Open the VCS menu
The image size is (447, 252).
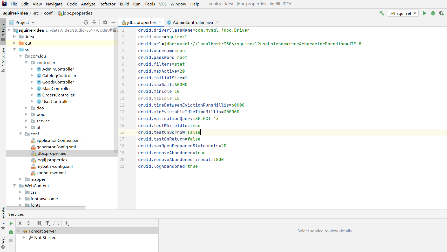coord(163,4)
